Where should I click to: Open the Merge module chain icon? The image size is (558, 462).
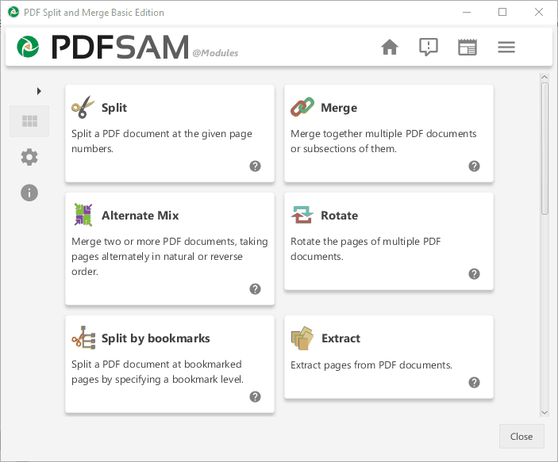point(302,108)
